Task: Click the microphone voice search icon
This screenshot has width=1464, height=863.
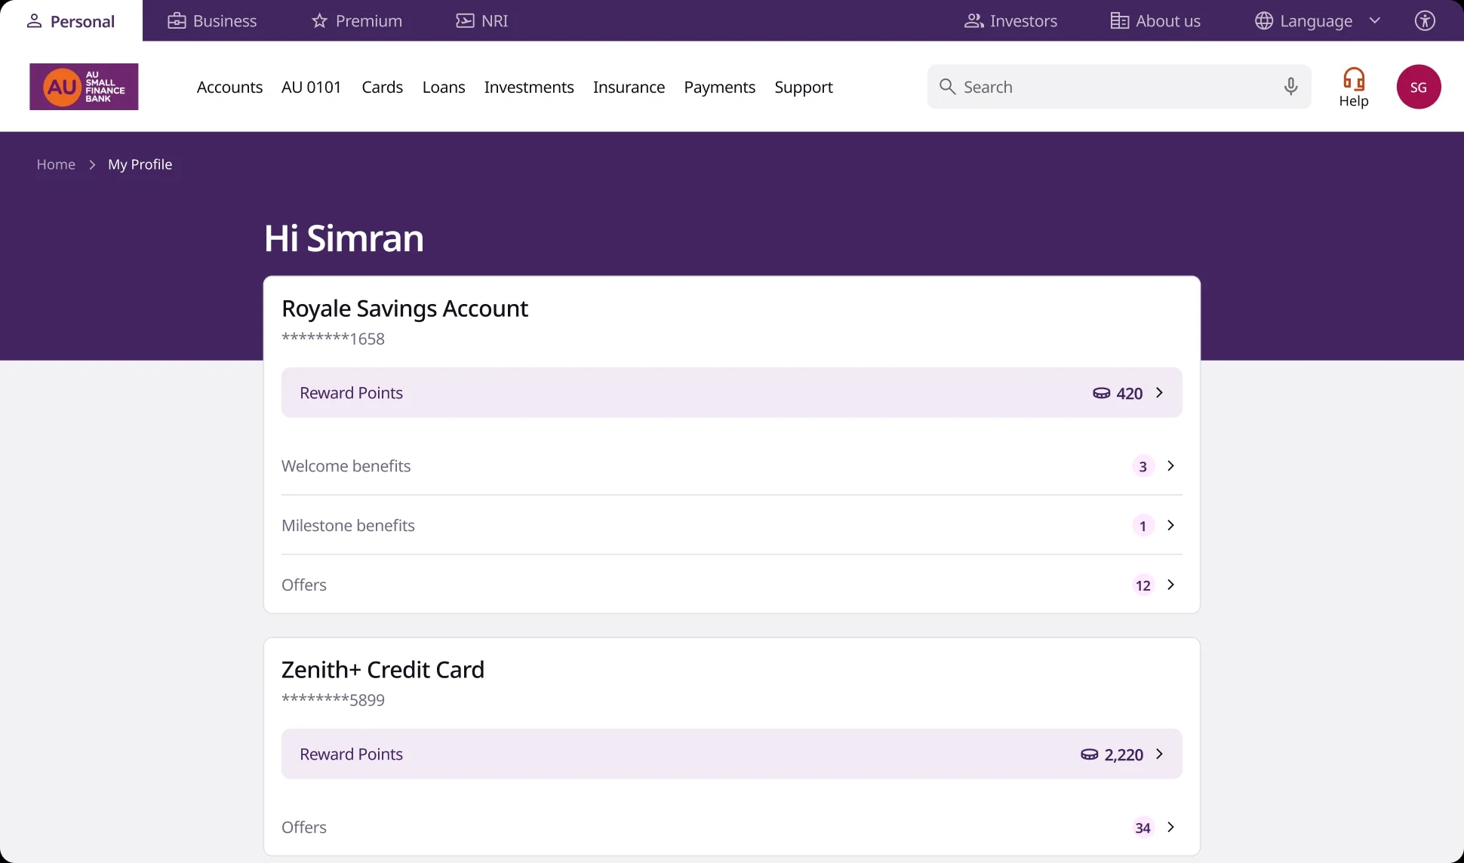Action: [1291, 87]
